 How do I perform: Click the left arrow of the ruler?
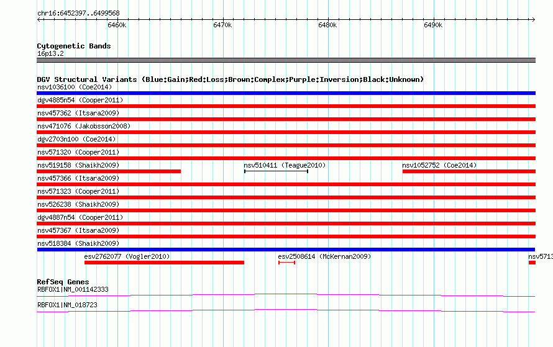pyautogui.click(x=39, y=19)
